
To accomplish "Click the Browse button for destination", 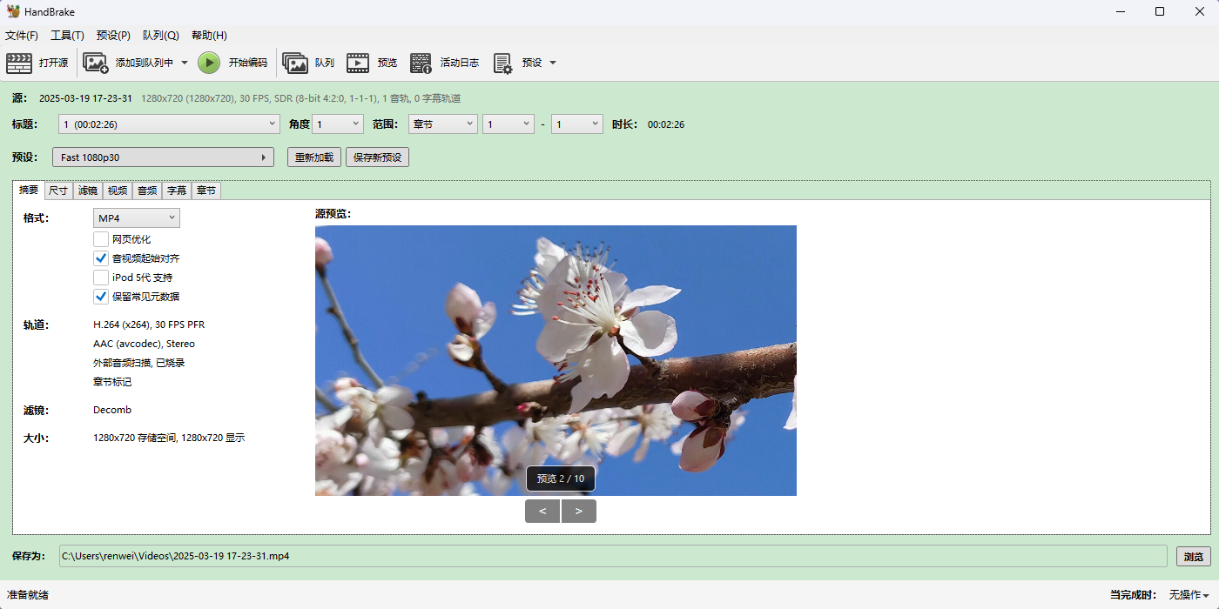I will click(1193, 557).
